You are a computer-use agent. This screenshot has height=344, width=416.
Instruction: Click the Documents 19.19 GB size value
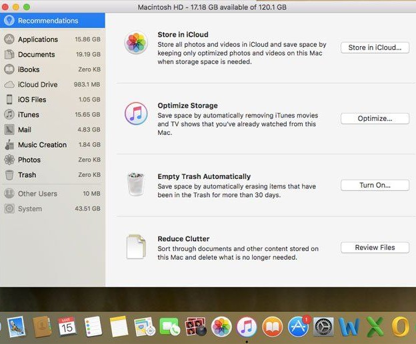[88, 55]
